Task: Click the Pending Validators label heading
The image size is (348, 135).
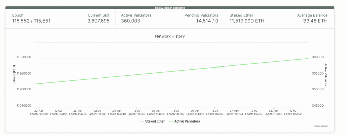Action: (x=201, y=15)
